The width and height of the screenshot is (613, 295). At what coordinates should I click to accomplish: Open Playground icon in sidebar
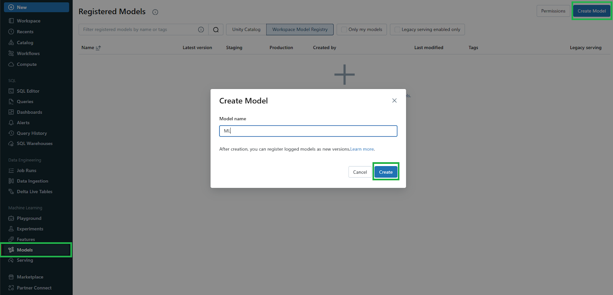point(11,218)
